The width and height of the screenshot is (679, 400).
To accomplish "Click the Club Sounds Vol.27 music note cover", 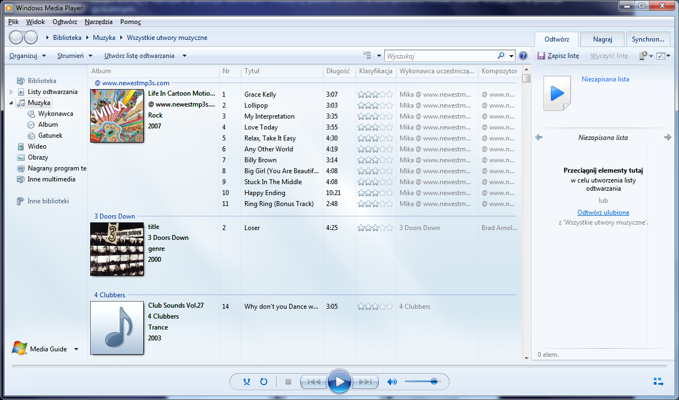I will [117, 328].
